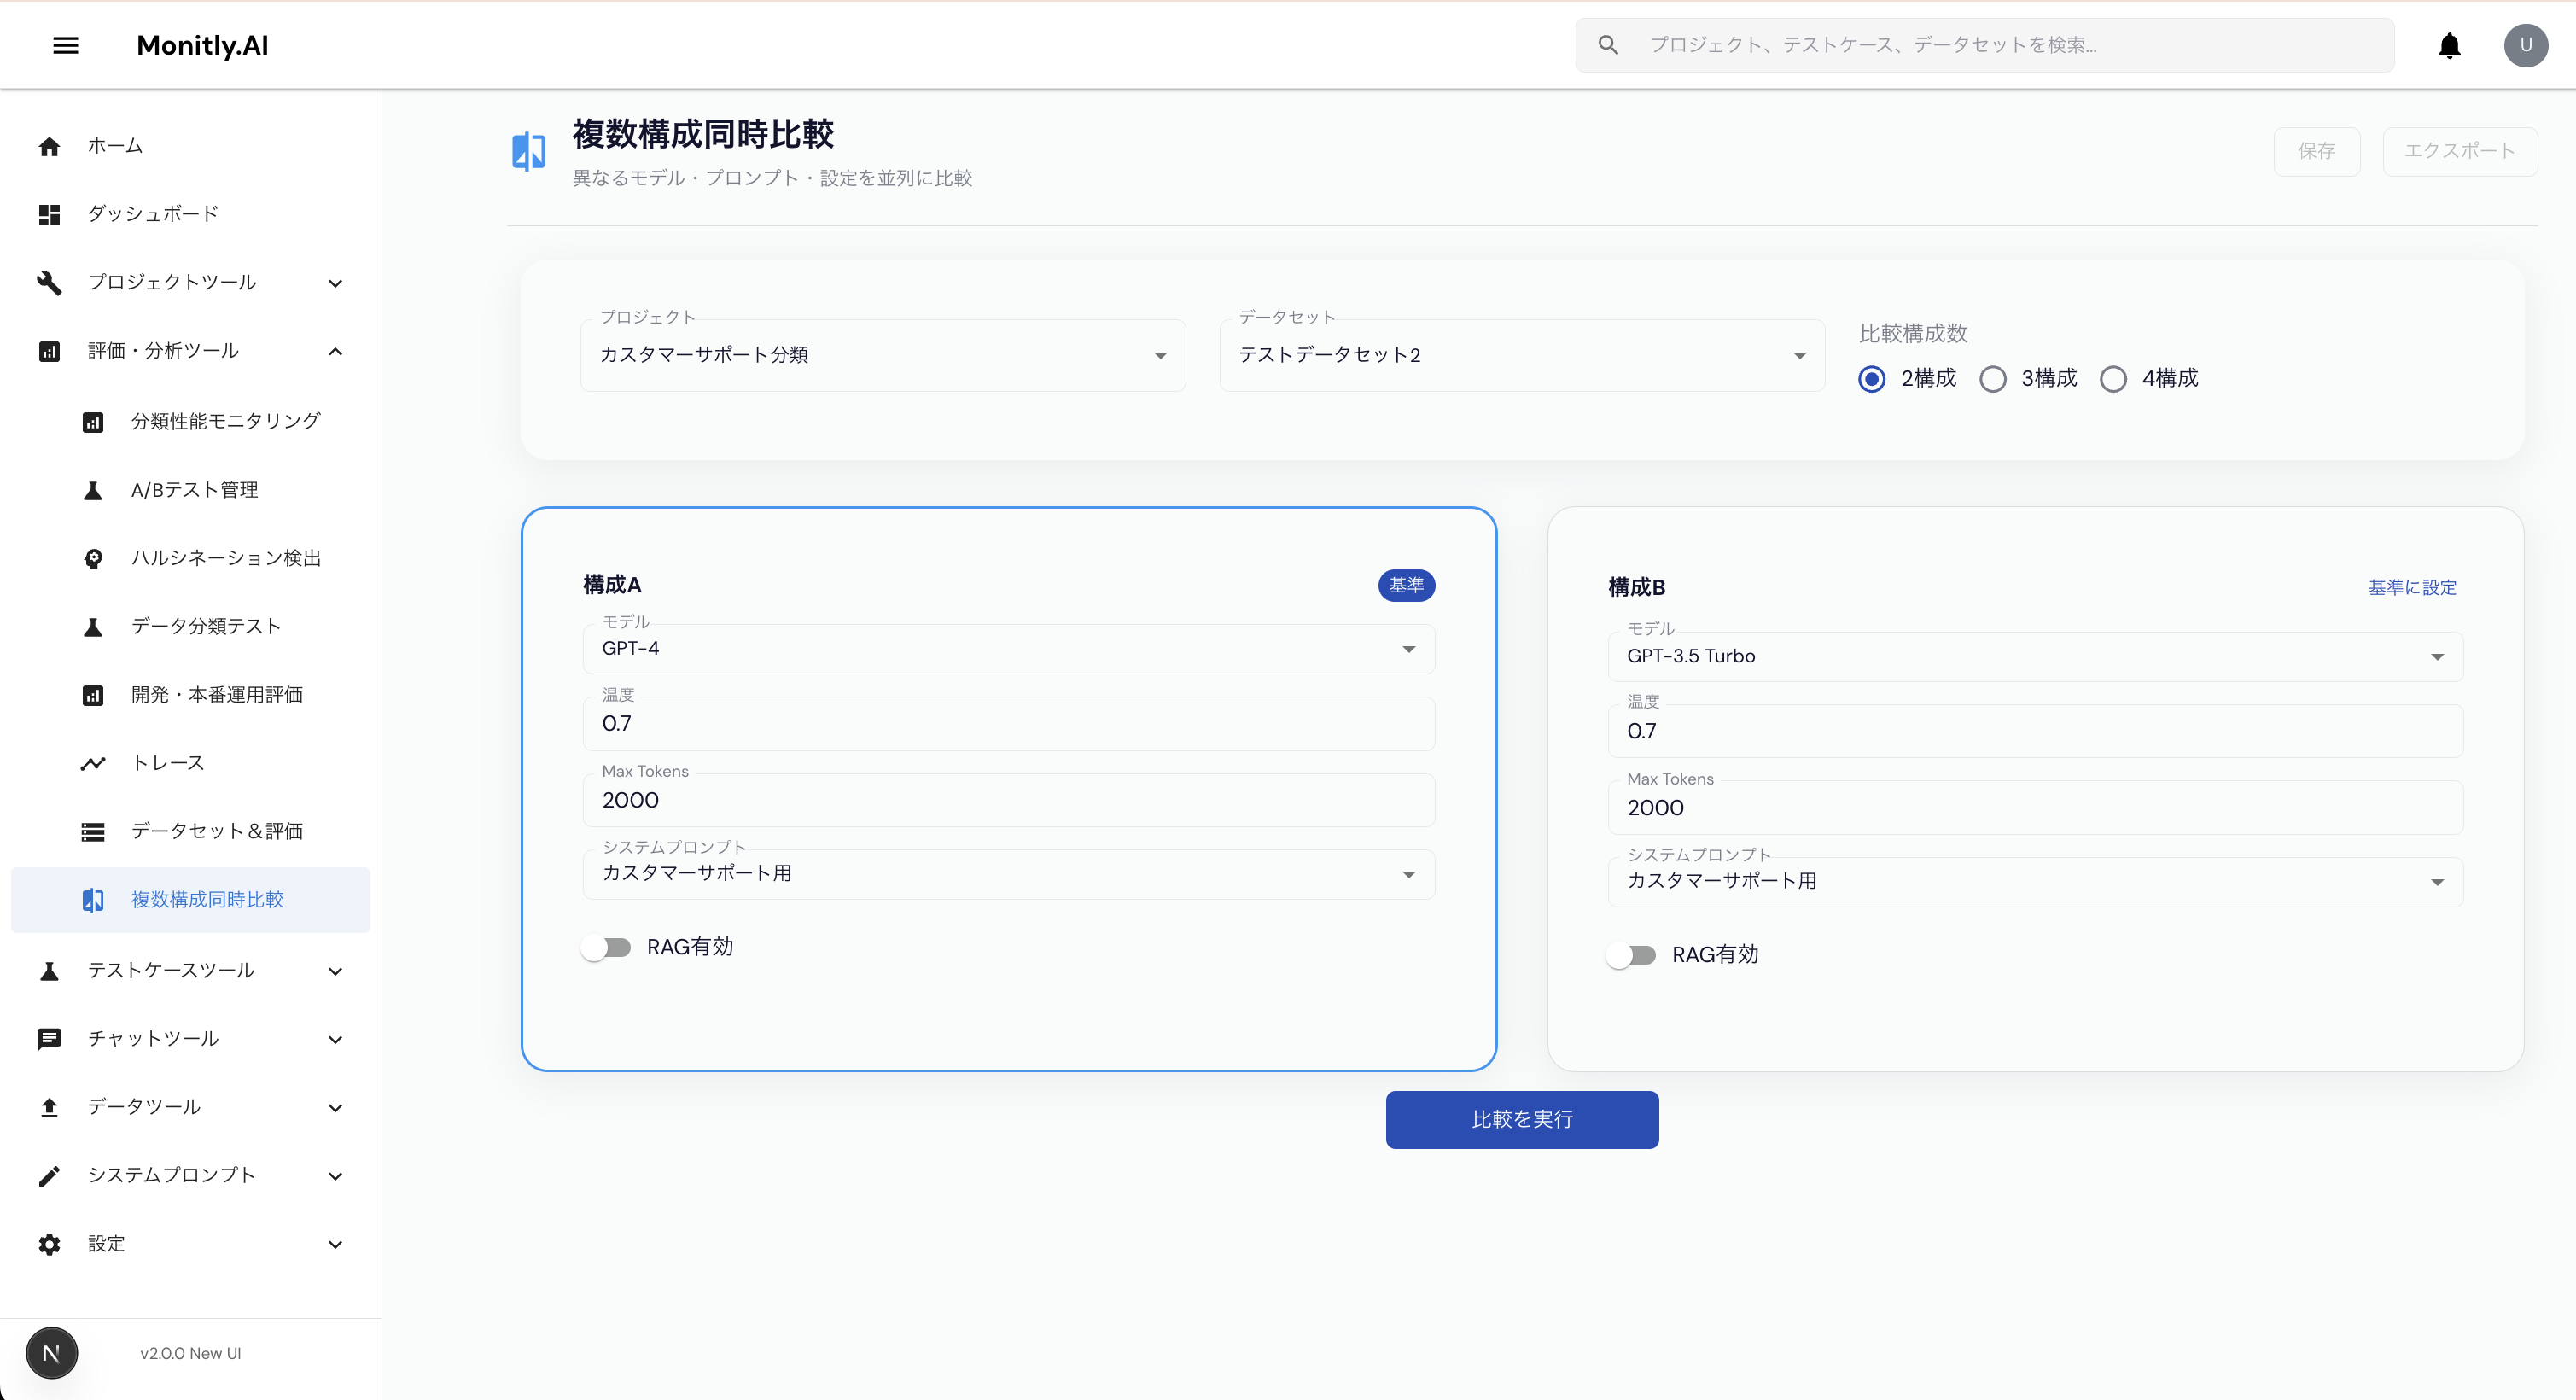2576x1400 pixels.
Task: Open the トレース analysis tool
Action: tap(166, 762)
